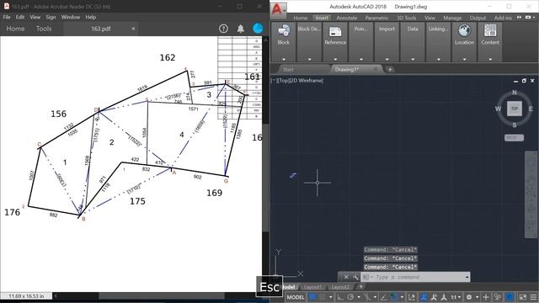Switch to Layout1 tab
539x303 pixels.
[312, 287]
